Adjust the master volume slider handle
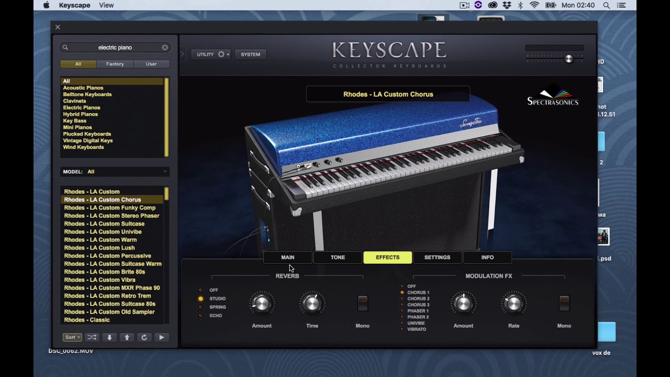The image size is (670, 377). point(569,59)
